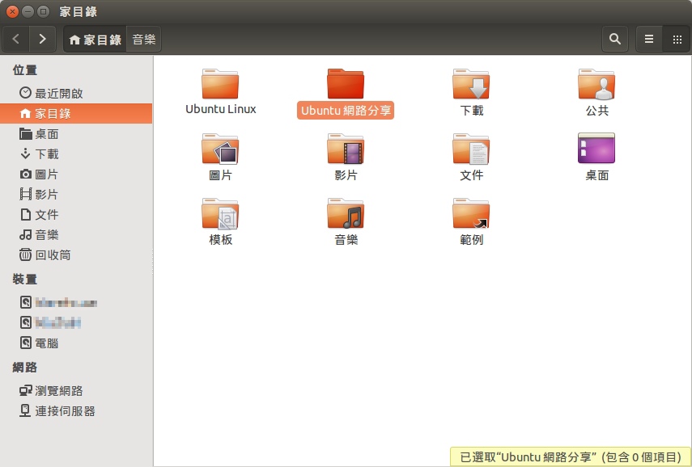Viewport: 692px width, 467px height.
Task: Open 桌面 in the sidebar
Action: 76,134
